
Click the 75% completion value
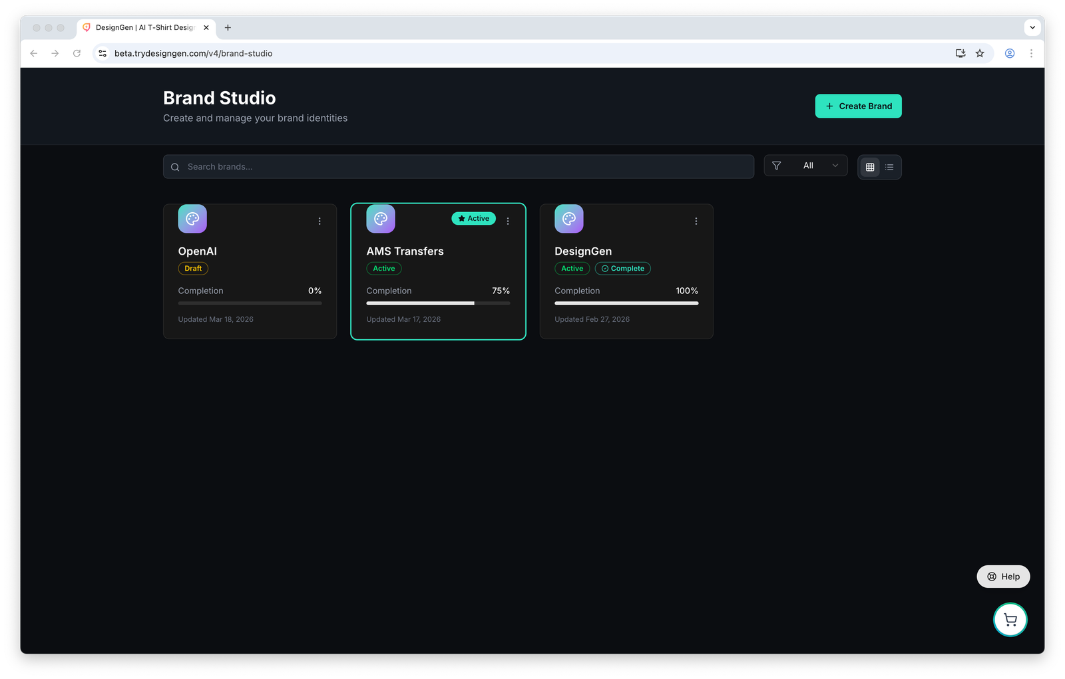click(501, 291)
